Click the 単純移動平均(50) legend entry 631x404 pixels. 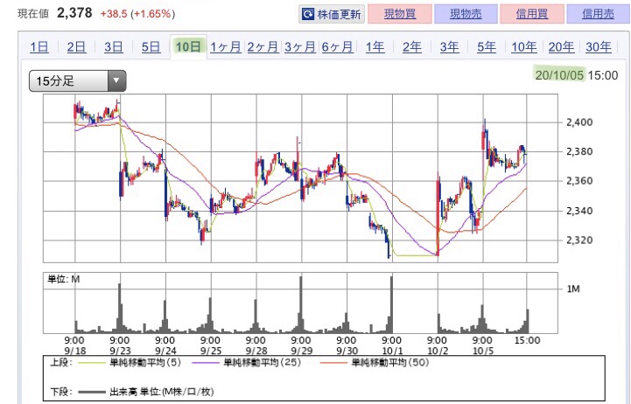[375, 363]
